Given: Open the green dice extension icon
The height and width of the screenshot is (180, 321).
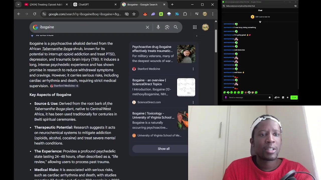Looking at the screenshot, I should pyautogui.click(x=161, y=14).
